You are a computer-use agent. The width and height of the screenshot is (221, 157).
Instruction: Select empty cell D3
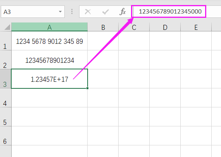165,79
